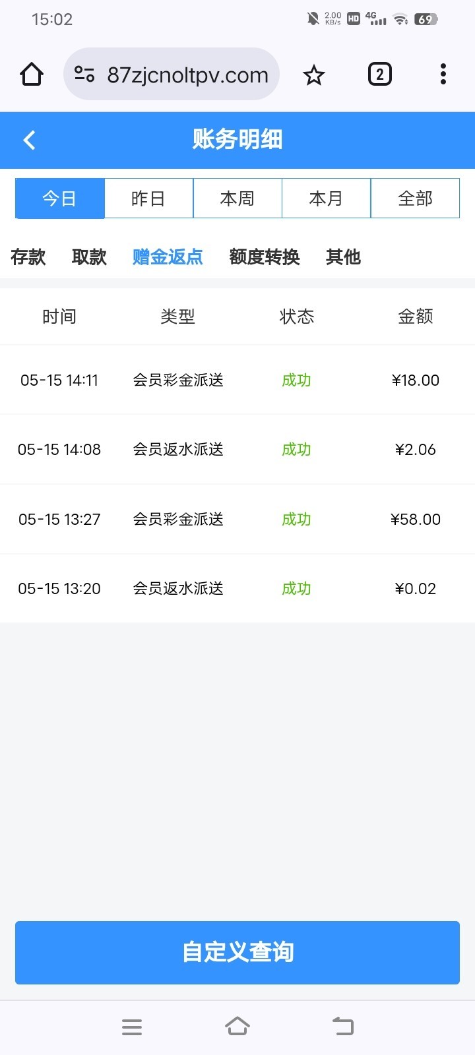
Task: Select the 额度转换 category tab
Action: coord(265,257)
